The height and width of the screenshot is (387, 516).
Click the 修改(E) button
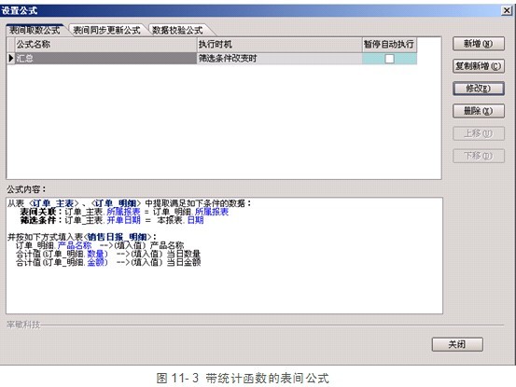point(478,89)
